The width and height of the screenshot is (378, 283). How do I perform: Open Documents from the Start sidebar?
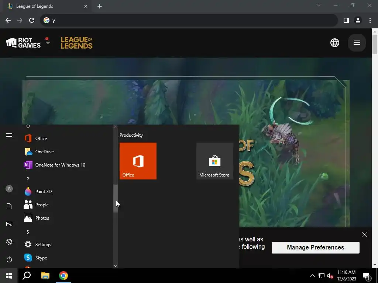[x=9, y=206]
